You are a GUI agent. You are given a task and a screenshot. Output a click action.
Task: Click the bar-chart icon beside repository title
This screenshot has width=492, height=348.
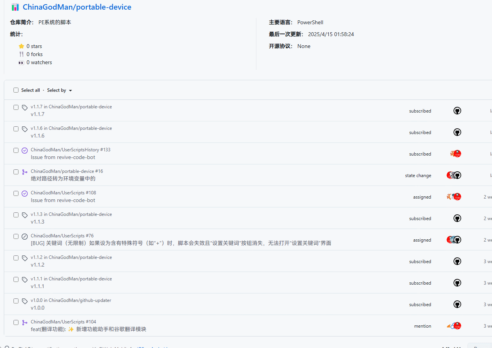pyautogui.click(x=15, y=7)
